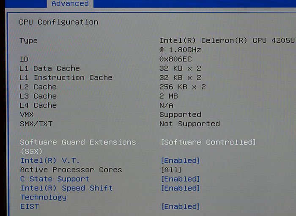Highlight the C State Support item

(55, 179)
